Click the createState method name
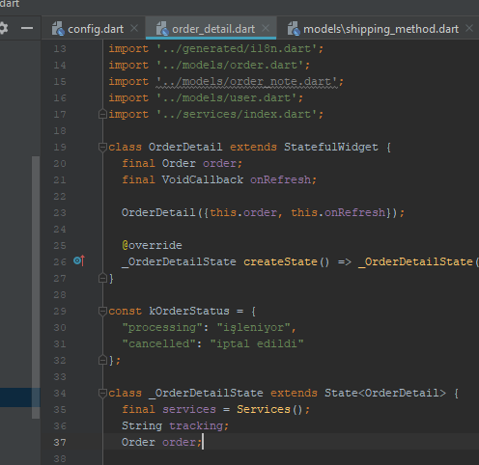 pos(280,261)
